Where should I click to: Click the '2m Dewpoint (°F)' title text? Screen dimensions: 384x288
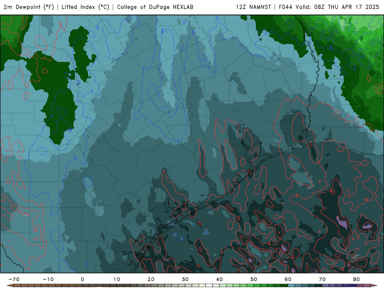tap(29, 7)
